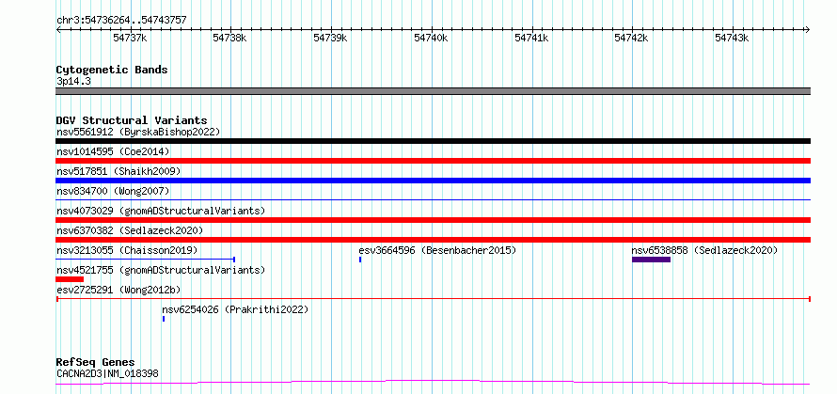Open nsv4073029 (gnomADStructuralVariants) label
The width and height of the screenshot is (837, 394).
click(x=161, y=211)
